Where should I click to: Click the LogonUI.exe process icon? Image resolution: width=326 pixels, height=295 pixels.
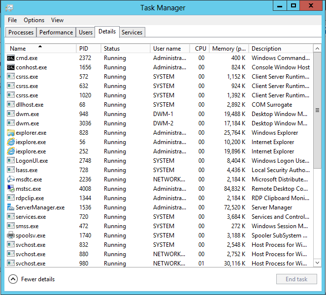click(x=11, y=161)
